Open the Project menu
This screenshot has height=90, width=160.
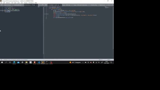click(x=26, y=3)
